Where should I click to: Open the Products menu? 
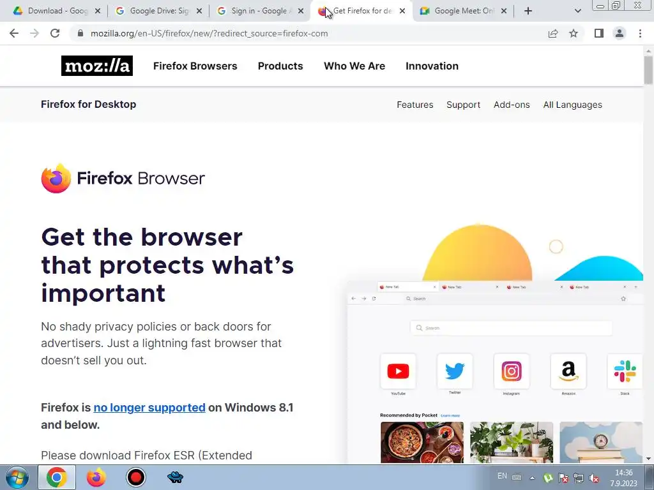click(280, 66)
